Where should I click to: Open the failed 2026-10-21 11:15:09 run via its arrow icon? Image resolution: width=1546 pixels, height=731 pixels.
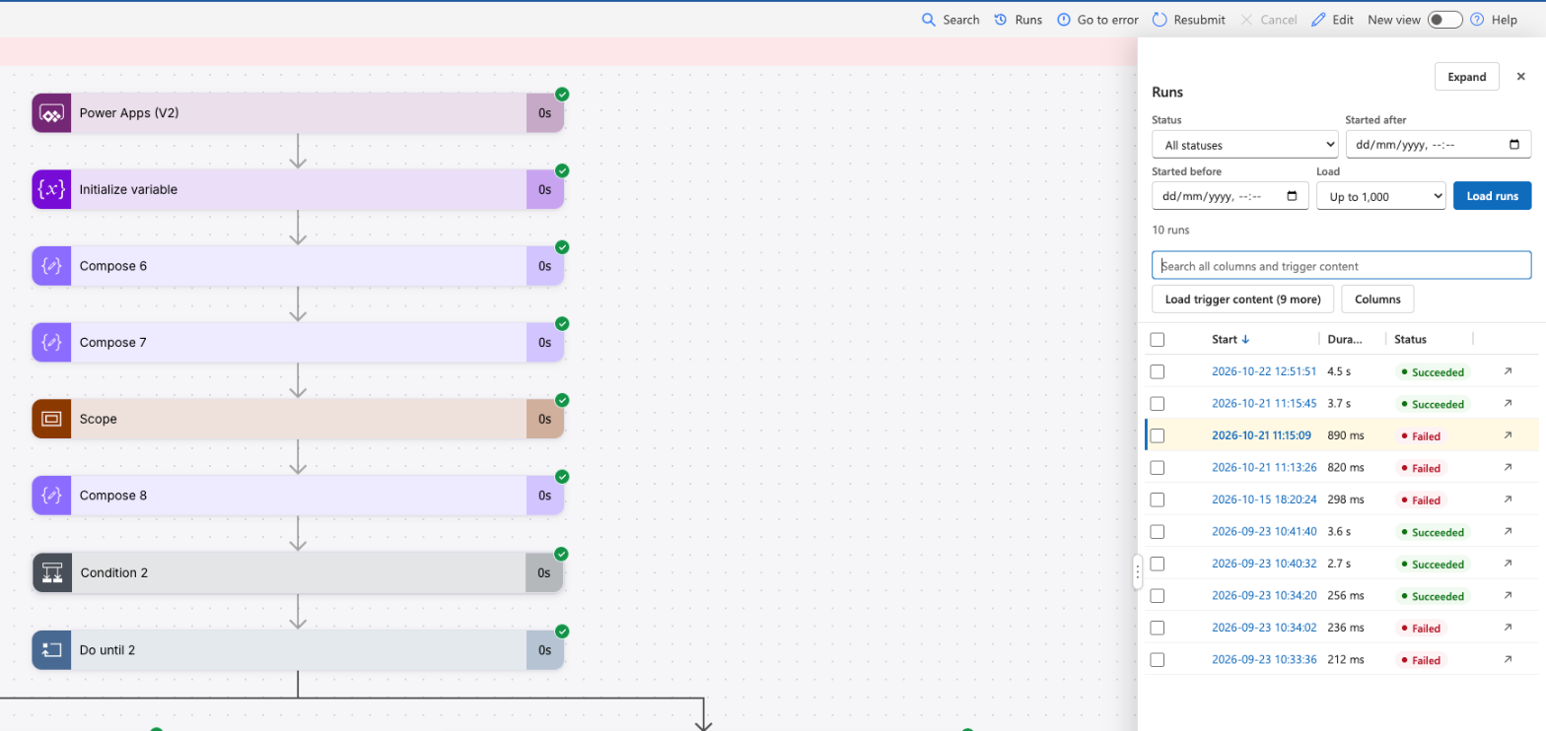(1508, 435)
